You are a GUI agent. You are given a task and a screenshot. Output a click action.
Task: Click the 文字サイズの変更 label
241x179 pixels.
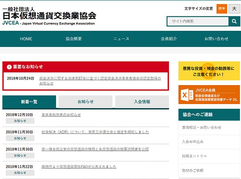coord(199,9)
